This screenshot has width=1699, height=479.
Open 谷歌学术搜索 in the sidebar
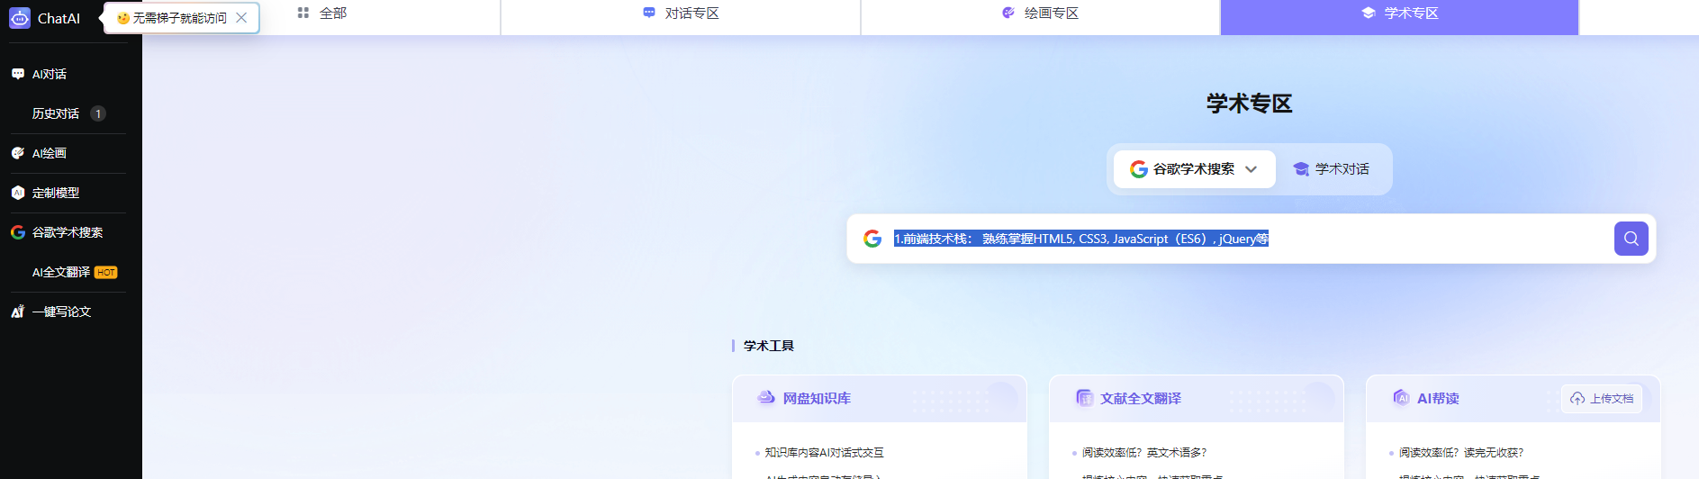pyautogui.click(x=68, y=232)
